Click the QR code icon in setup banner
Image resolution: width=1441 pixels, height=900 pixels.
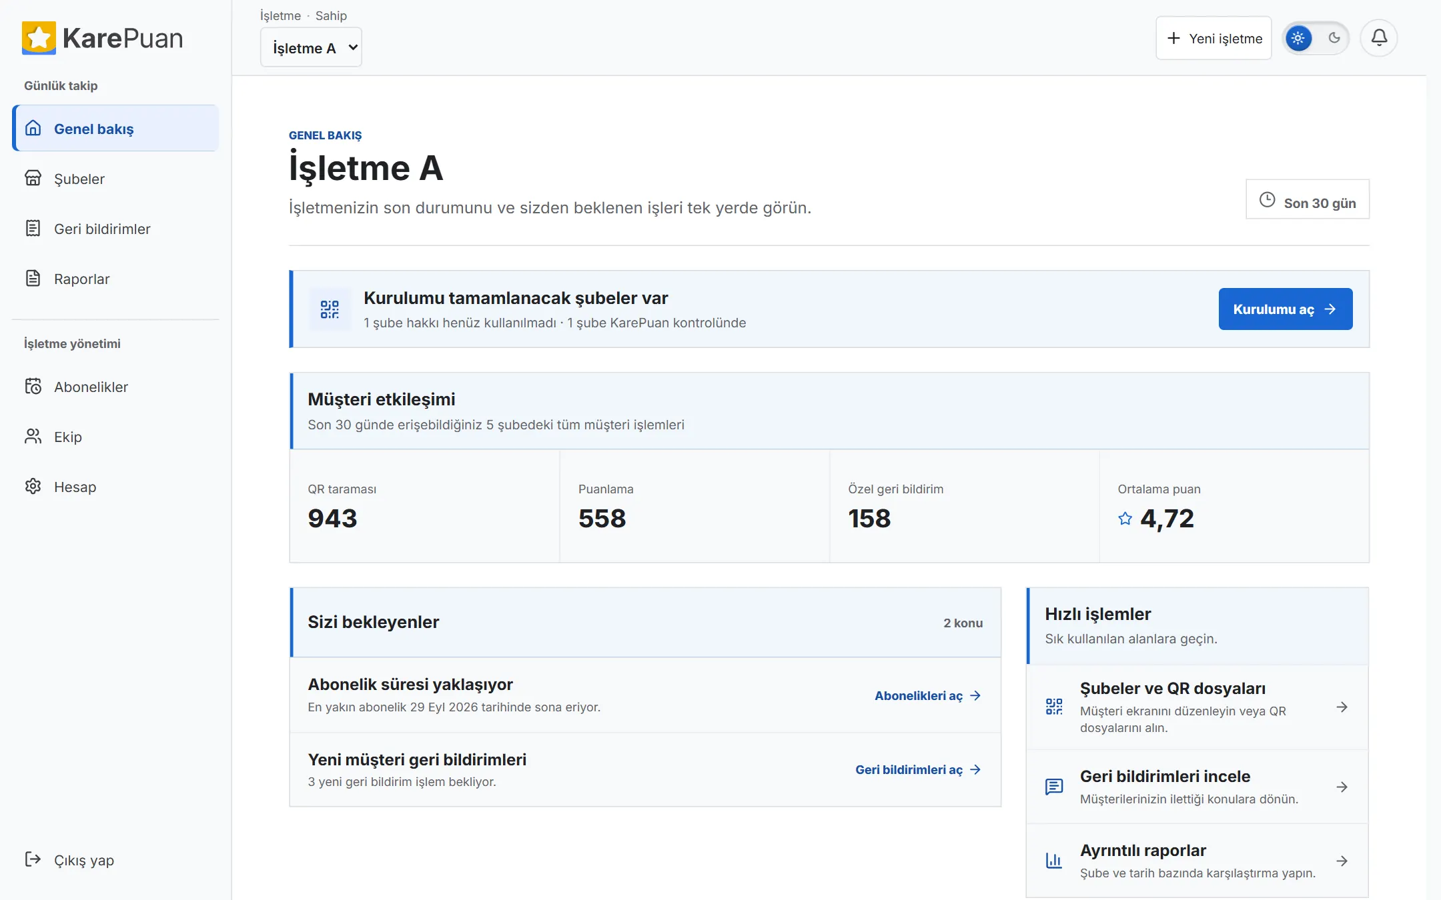coord(330,309)
